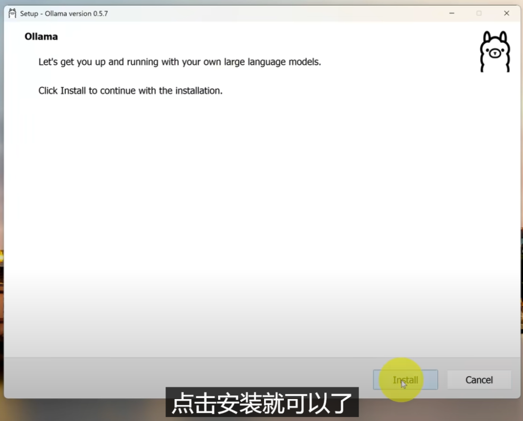The image size is (523, 421).
Task: Click "Click Install to continue" instruction text
Action: pos(130,91)
